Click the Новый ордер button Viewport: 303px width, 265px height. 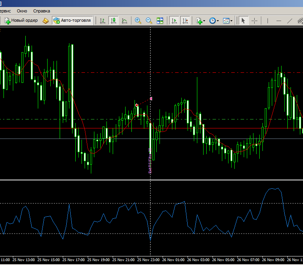21,21
